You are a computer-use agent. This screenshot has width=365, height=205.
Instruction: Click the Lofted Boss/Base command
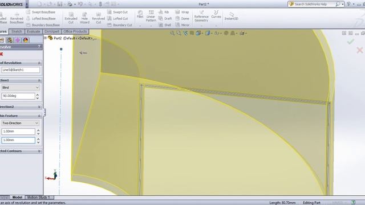[41, 18]
